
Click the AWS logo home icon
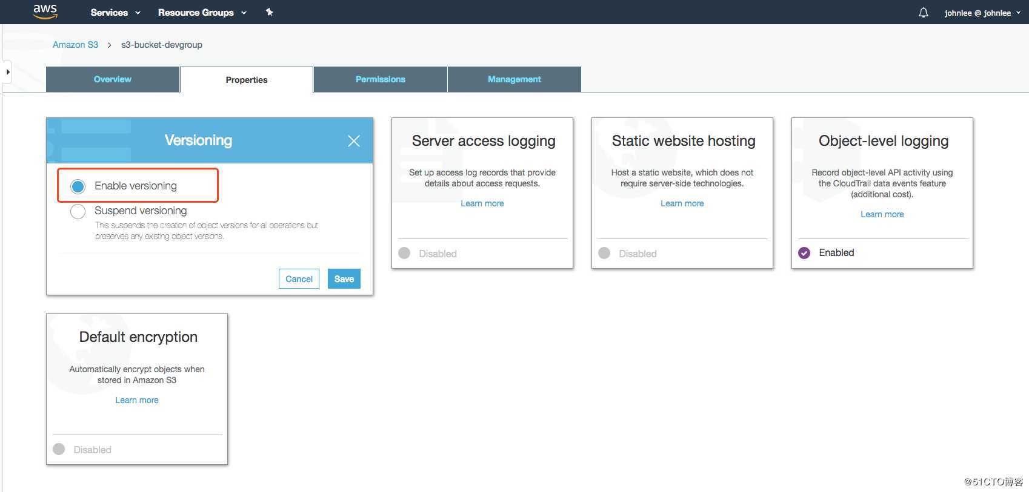pyautogui.click(x=45, y=11)
